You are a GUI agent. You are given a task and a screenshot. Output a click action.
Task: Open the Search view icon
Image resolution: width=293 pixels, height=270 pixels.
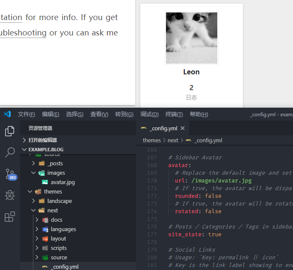click(x=9, y=152)
